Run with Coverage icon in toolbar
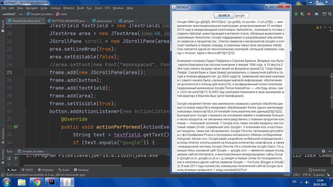This screenshot has width=333, height=187. coord(303,14)
